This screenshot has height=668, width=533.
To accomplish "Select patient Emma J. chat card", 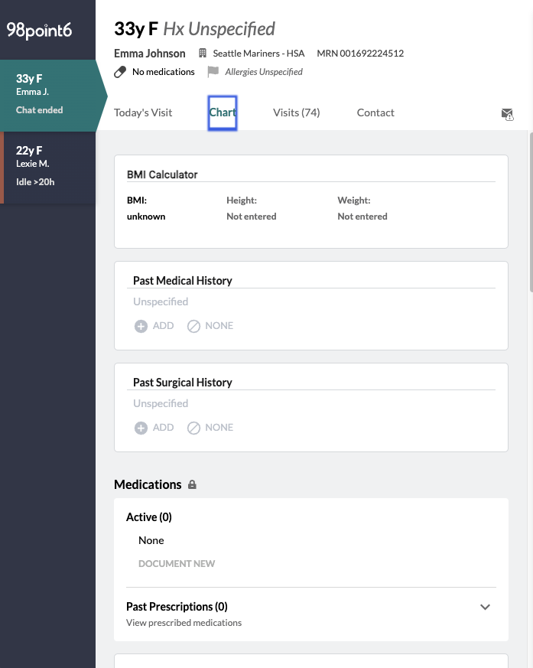I will (48, 94).
